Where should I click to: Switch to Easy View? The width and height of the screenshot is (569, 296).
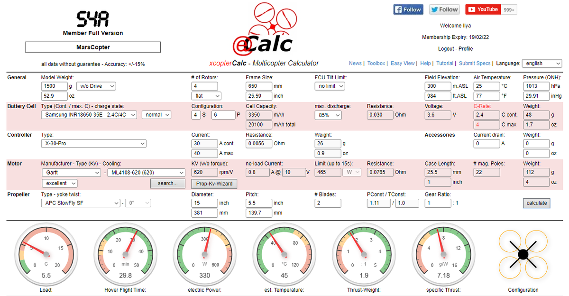[x=403, y=64]
